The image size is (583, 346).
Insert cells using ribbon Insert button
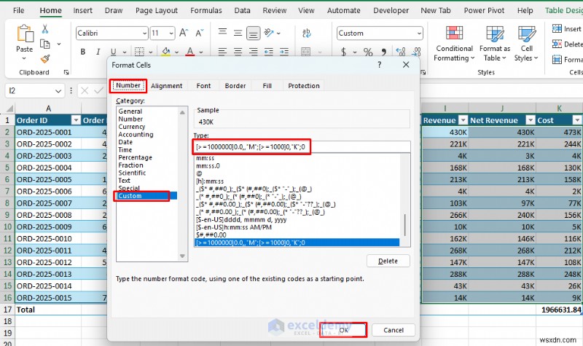[x=567, y=28]
